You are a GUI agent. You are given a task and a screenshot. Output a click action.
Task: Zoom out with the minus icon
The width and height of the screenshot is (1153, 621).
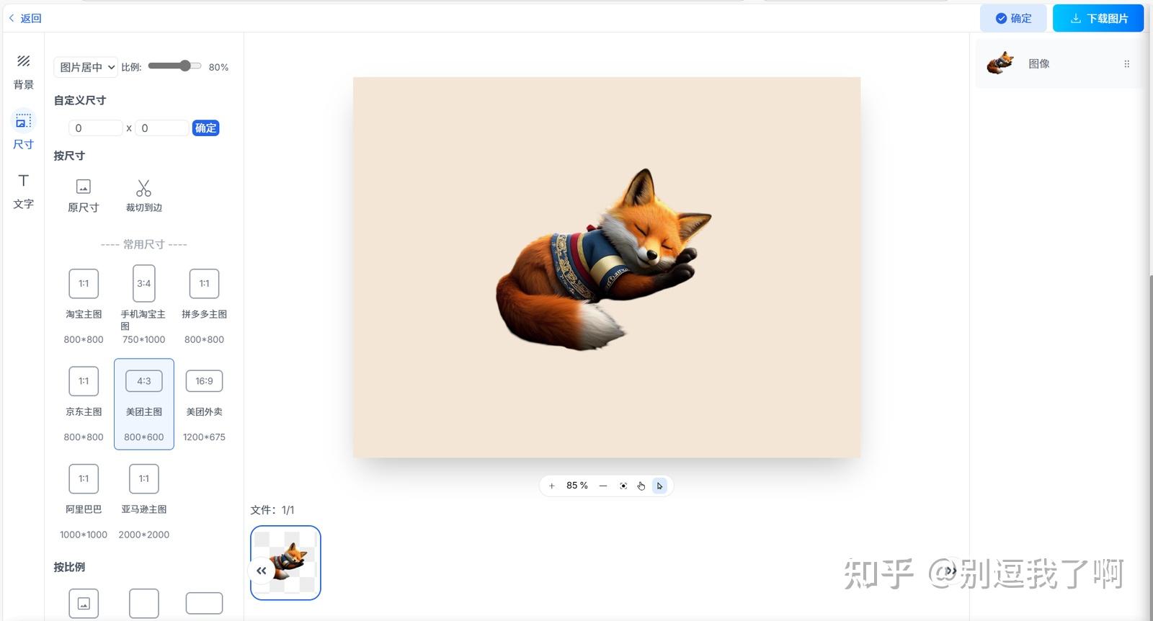(x=603, y=486)
